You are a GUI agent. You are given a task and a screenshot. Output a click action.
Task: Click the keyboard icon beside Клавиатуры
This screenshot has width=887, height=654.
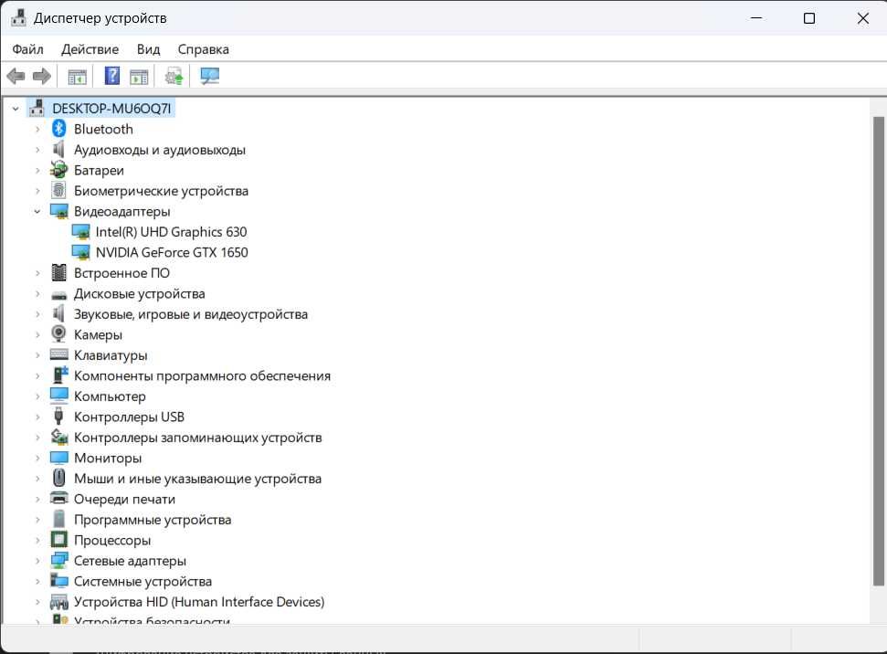[x=58, y=354]
